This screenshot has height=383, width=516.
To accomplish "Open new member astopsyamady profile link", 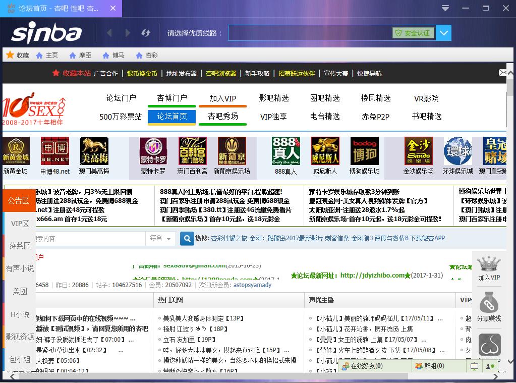I will click(x=252, y=285).
